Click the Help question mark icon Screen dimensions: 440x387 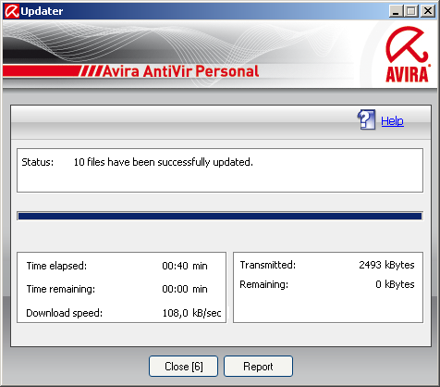(366, 119)
